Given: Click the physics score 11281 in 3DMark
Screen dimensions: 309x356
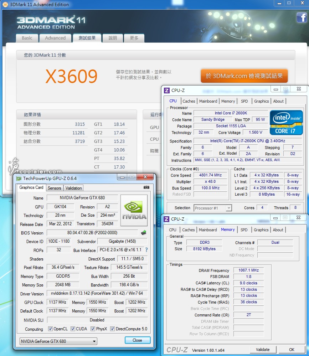Looking at the screenshot, I should point(78,133).
